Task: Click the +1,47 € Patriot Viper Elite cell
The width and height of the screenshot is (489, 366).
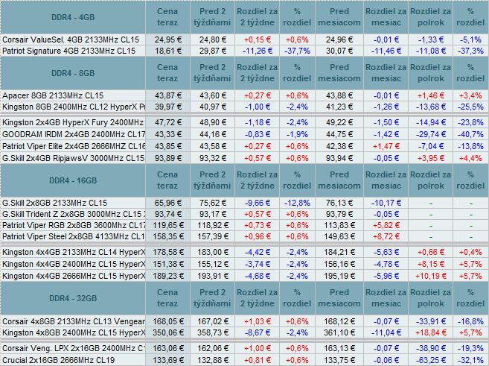Action: point(386,146)
